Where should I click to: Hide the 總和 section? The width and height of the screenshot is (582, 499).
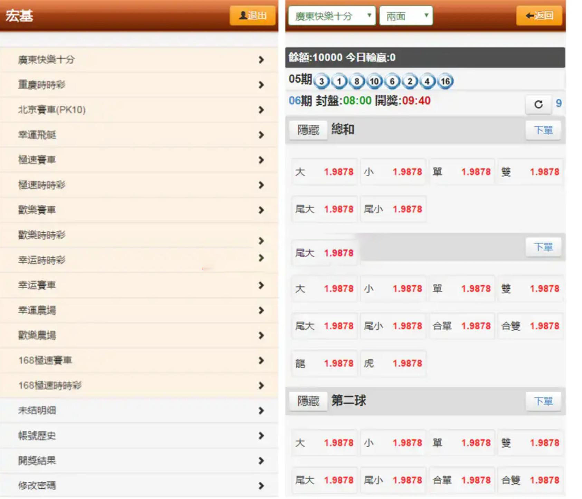click(x=308, y=130)
